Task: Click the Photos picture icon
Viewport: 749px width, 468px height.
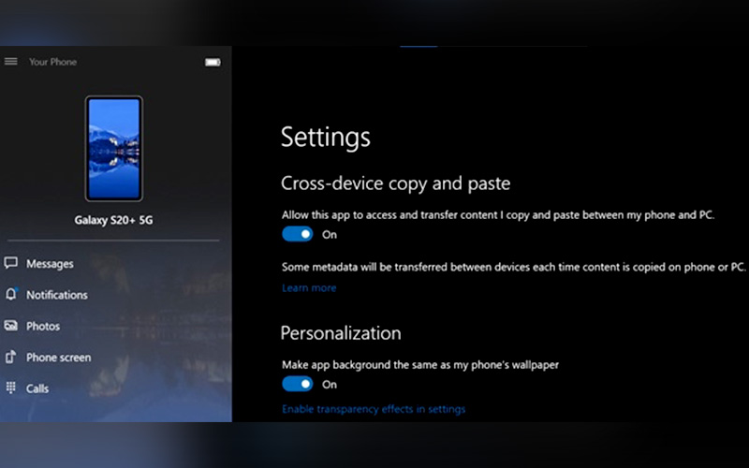Action: click(11, 326)
